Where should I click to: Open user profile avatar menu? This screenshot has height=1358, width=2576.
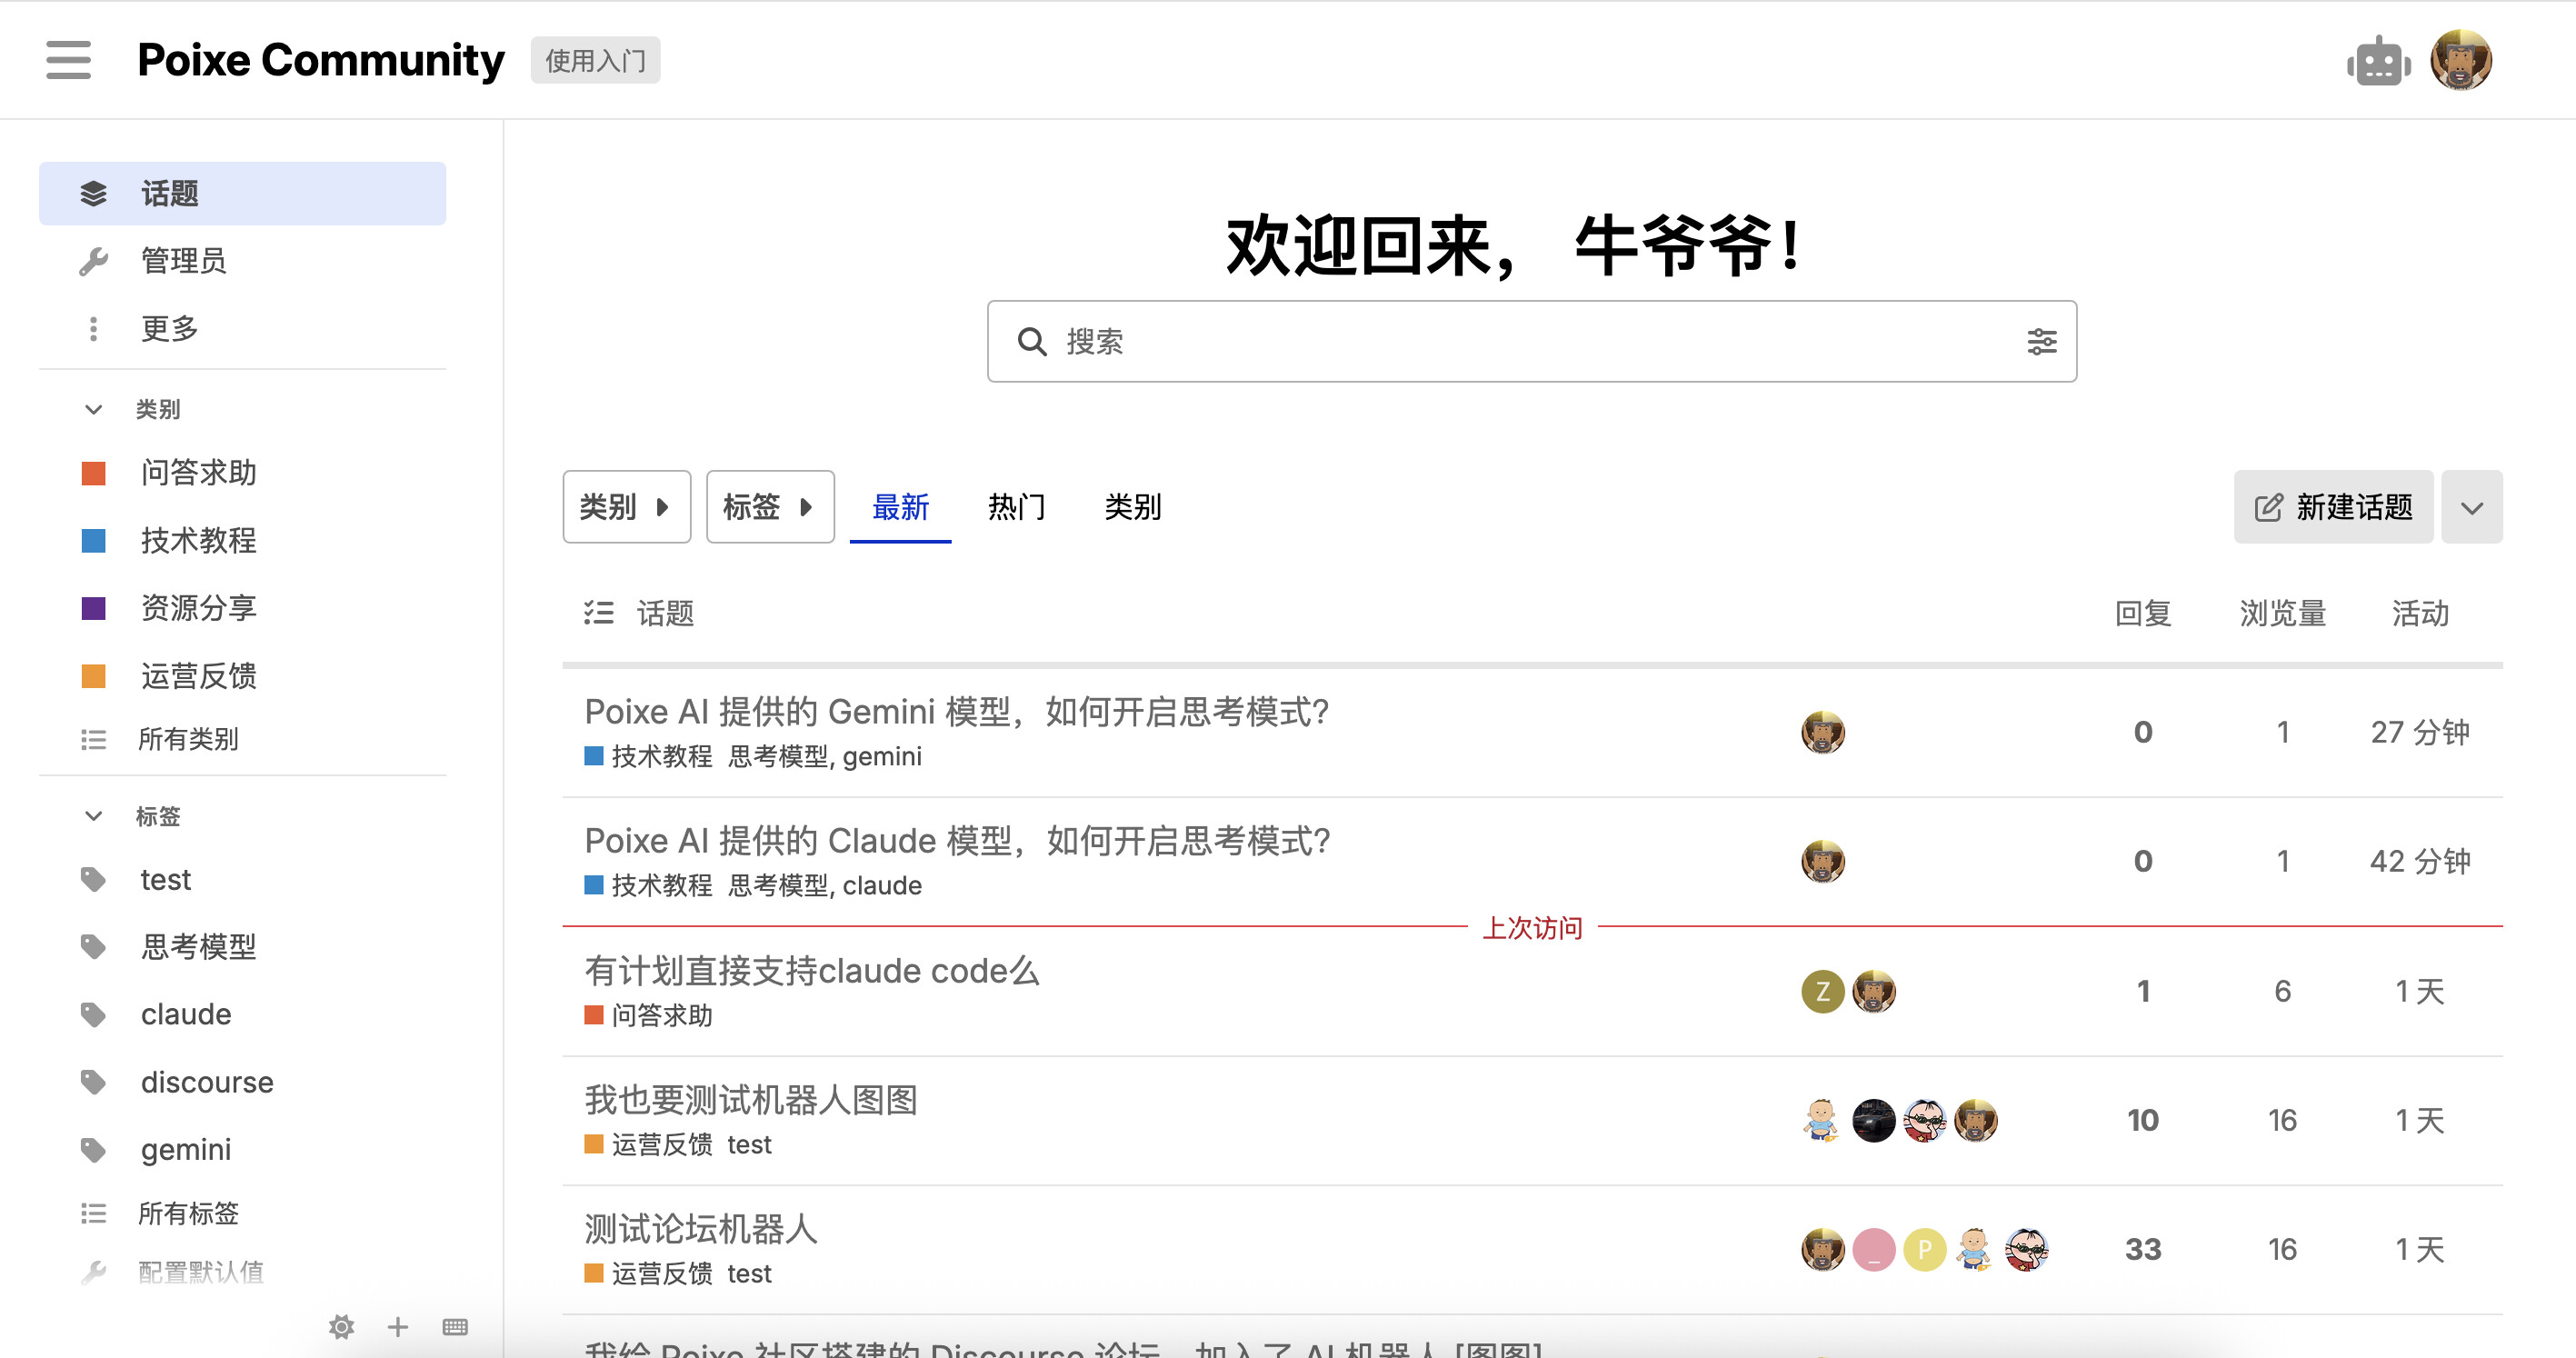pos(2460,61)
